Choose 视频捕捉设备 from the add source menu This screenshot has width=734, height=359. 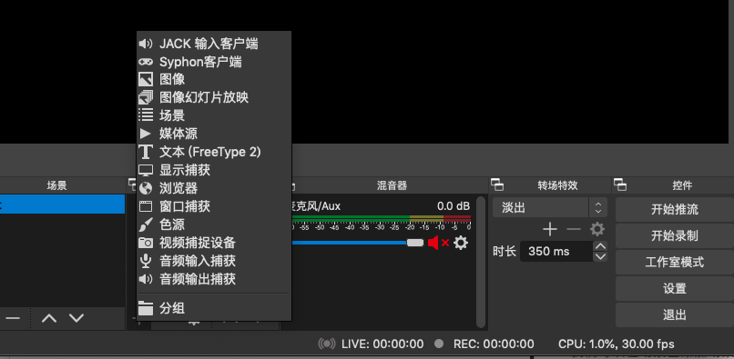(214, 243)
